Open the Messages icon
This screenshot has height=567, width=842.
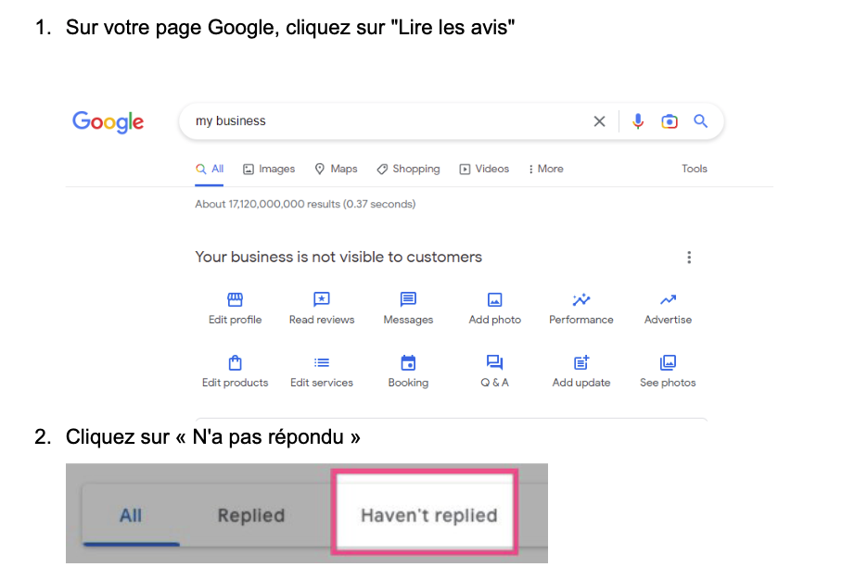pos(408,300)
